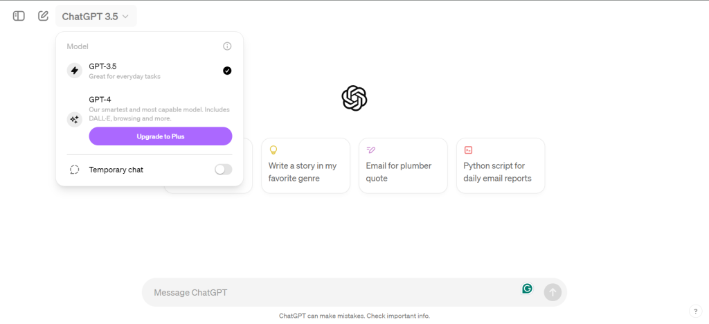Click the Message ChatGPT input field
Image resolution: width=709 pixels, height=324 pixels.
coord(334,292)
